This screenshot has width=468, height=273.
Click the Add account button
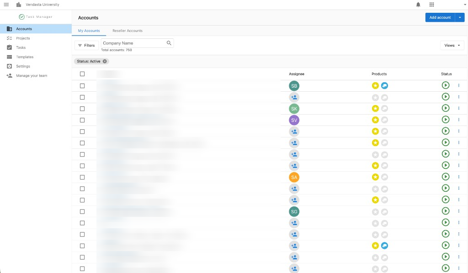pos(440,17)
